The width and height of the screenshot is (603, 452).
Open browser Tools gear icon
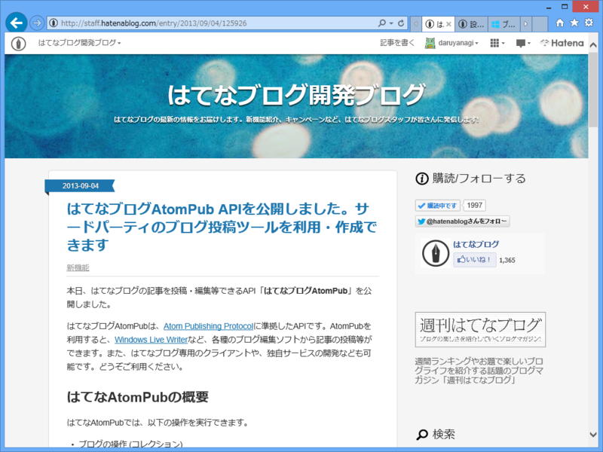(x=589, y=23)
